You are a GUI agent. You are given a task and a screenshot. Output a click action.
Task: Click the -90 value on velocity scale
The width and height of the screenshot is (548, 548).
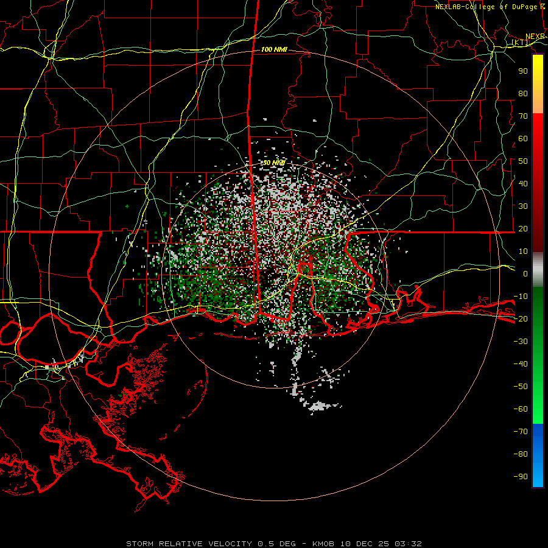[x=521, y=477]
